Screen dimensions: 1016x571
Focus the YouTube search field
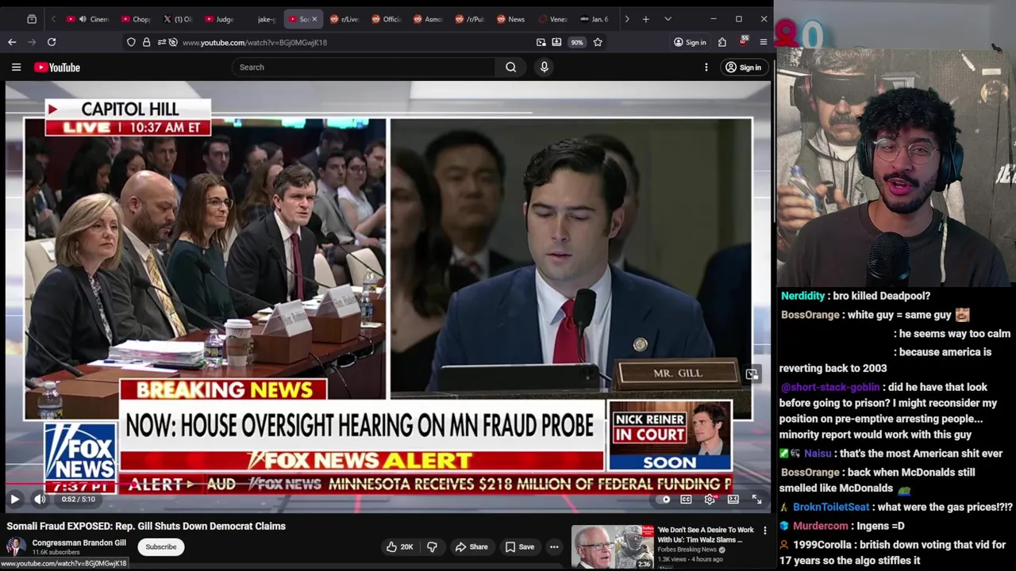(x=364, y=67)
